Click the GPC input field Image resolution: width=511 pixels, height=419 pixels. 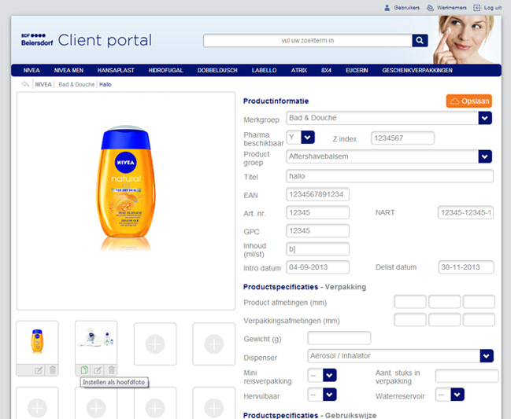point(317,230)
